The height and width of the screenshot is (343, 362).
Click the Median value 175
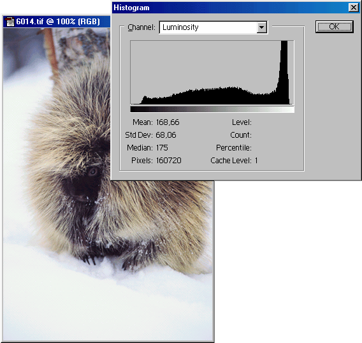[x=162, y=148]
